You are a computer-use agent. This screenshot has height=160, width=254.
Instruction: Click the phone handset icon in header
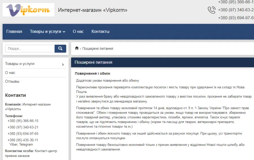pos(212,10)
